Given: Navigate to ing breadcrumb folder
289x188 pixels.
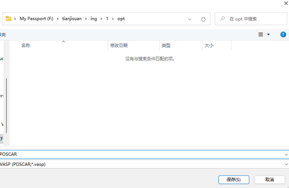Looking at the screenshot, I should [x=94, y=19].
